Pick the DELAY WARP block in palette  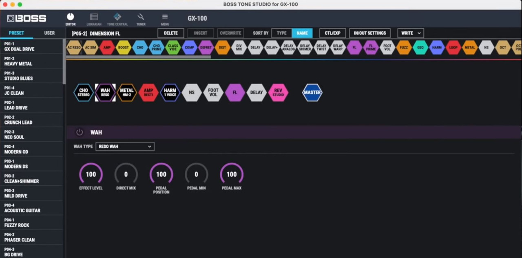tap(338, 47)
